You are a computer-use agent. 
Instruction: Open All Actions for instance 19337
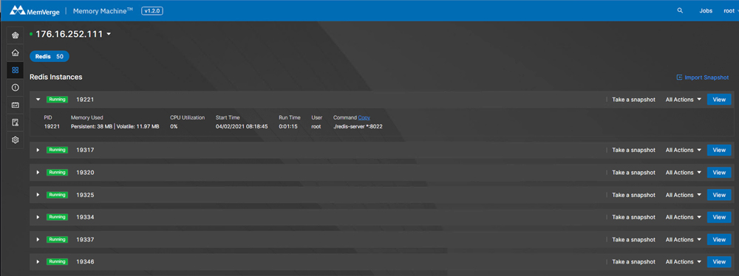[684, 239]
